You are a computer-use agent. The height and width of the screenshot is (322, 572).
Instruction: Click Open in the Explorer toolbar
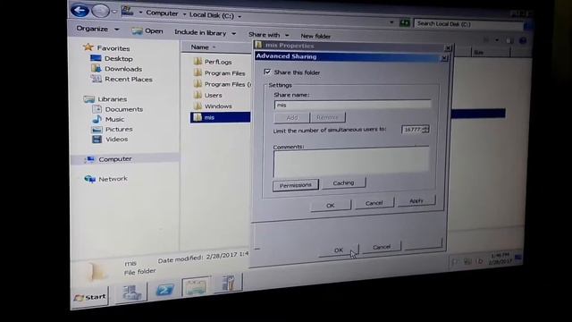(147, 31)
